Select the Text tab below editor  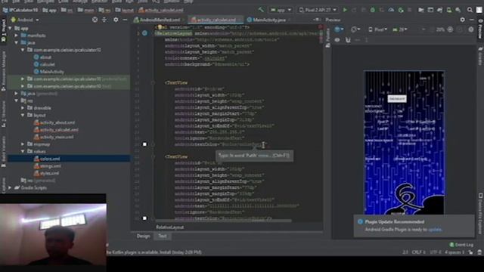163,236
